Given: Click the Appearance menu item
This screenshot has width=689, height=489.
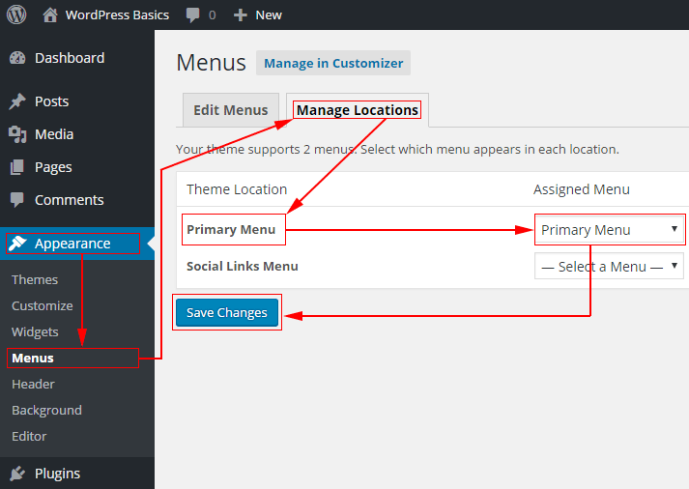Looking at the screenshot, I should pyautogui.click(x=72, y=244).
